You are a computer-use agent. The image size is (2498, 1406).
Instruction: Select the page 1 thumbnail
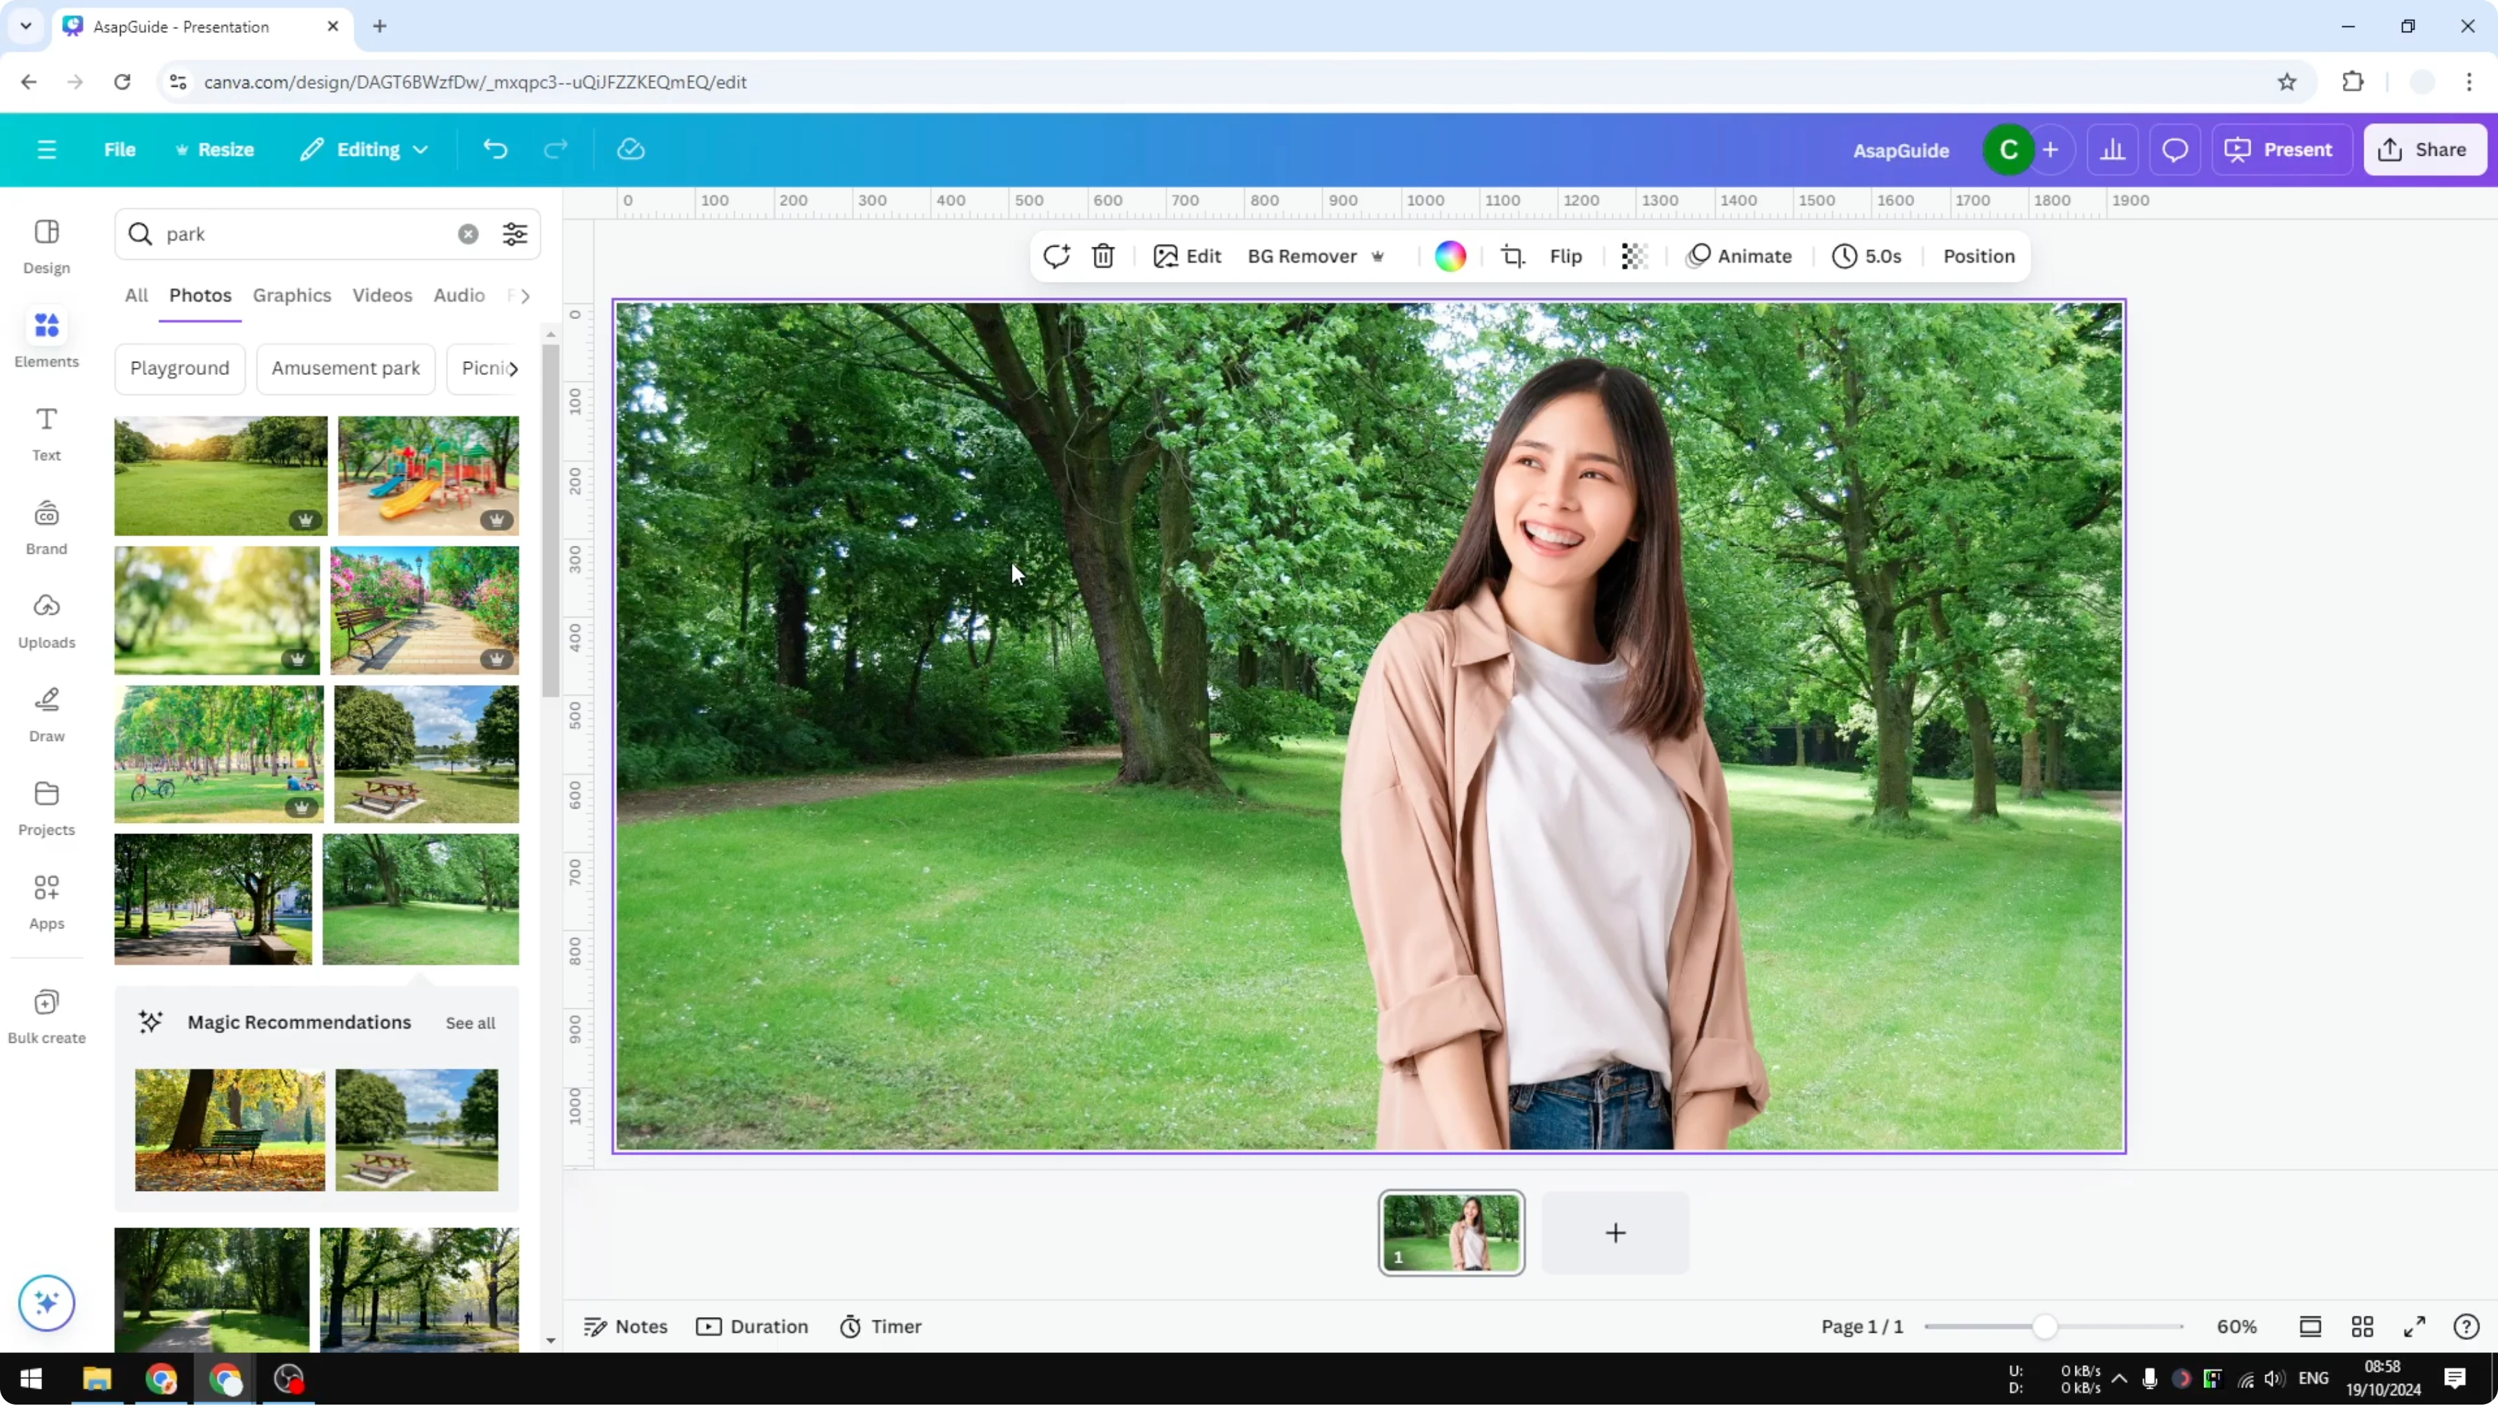pyautogui.click(x=1451, y=1232)
